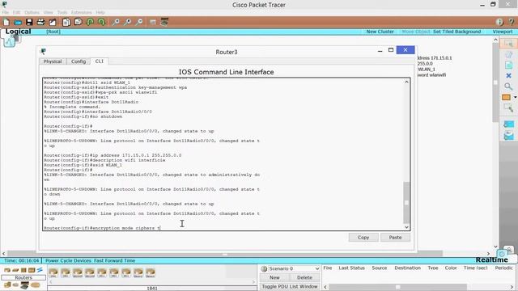Choose the Move Layout hand tool
The height and width of the screenshot is (291, 518).
click(508, 54)
